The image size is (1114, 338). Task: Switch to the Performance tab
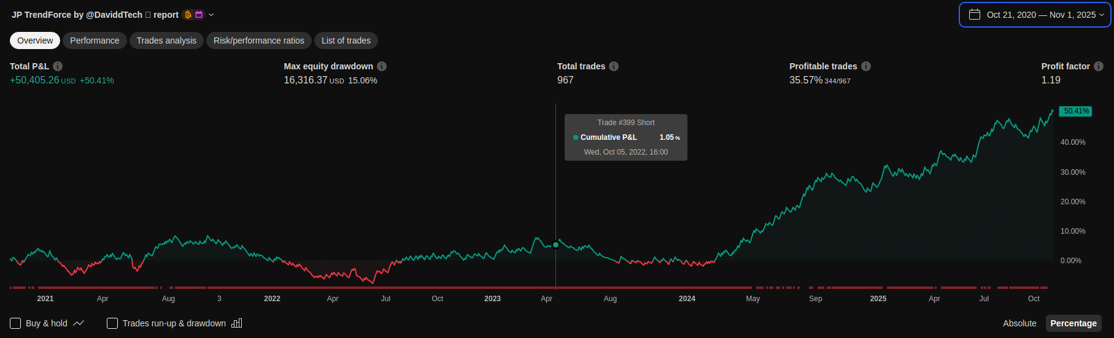point(95,40)
